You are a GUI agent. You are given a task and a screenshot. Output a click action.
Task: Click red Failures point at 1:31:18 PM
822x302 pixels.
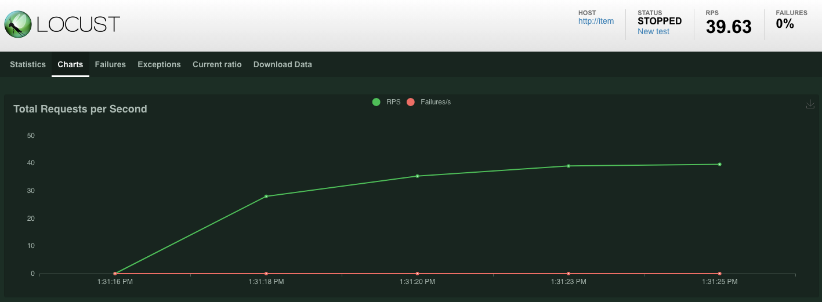(x=266, y=274)
